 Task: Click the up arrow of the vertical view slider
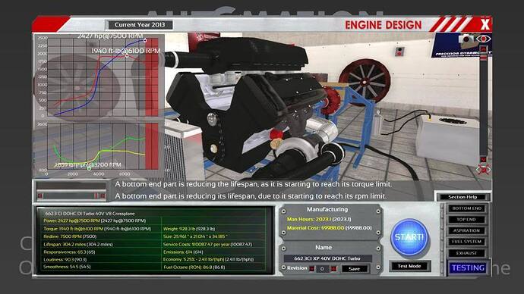click(x=483, y=49)
